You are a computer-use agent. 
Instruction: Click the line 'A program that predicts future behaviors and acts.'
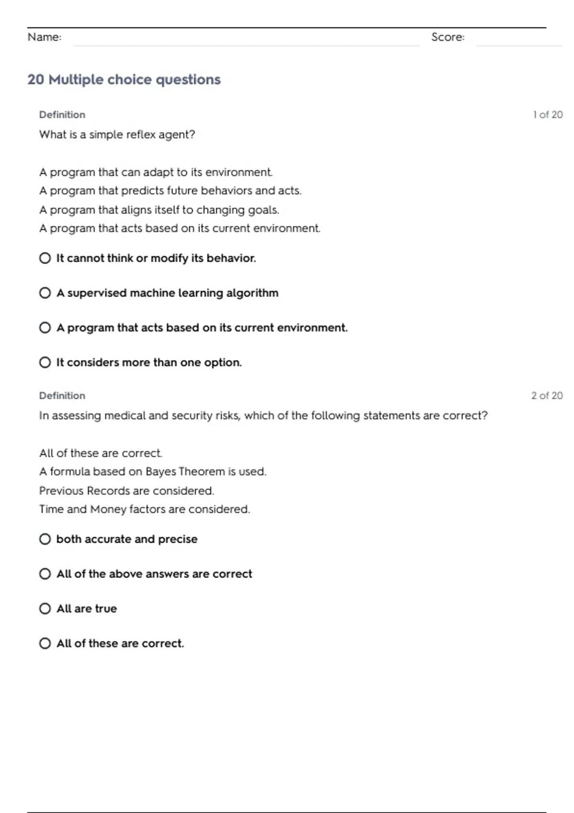tap(170, 191)
